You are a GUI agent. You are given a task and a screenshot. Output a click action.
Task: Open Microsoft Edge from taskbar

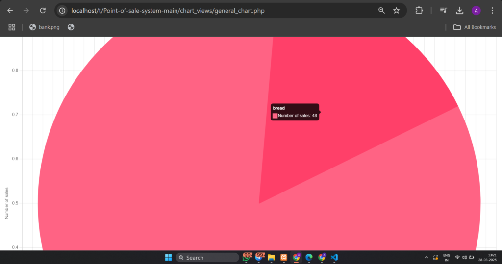pos(309,257)
